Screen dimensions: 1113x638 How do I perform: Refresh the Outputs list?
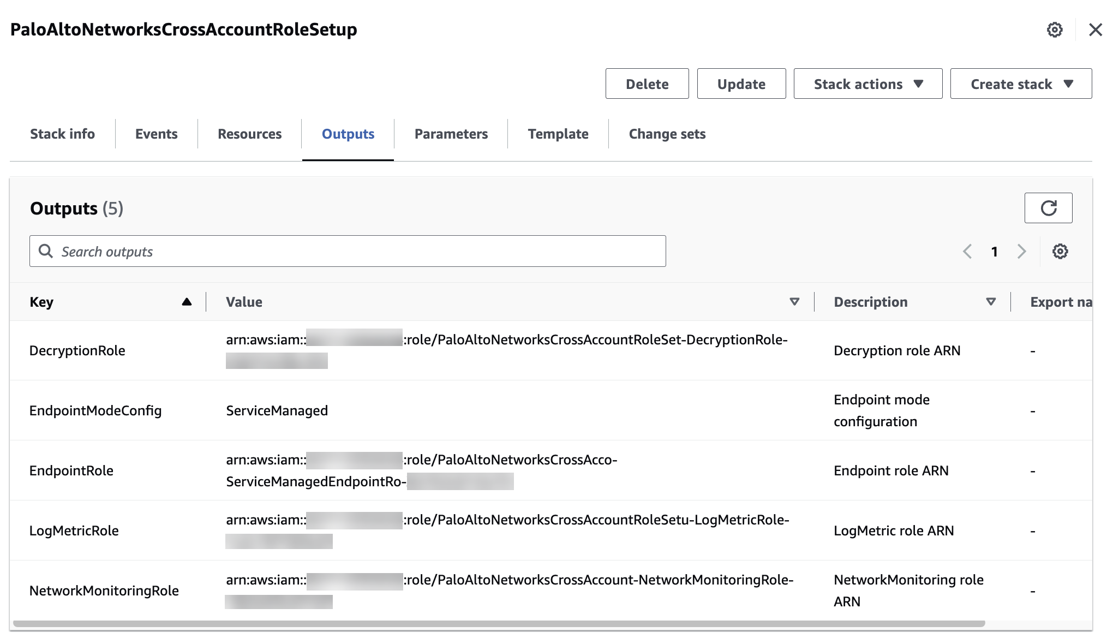tap(1048, 208)
